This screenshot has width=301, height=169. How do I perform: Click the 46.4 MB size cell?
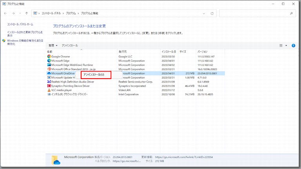(190, 86)
